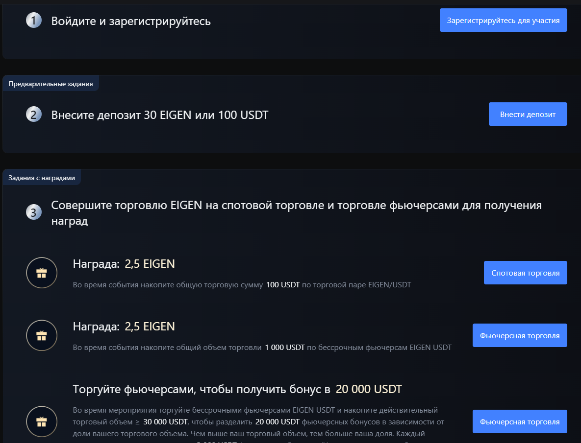Click the second 'Награда: 2,5 EIGEN' title
The height and width of the screenshot is (443, 581).
point(124,326)
